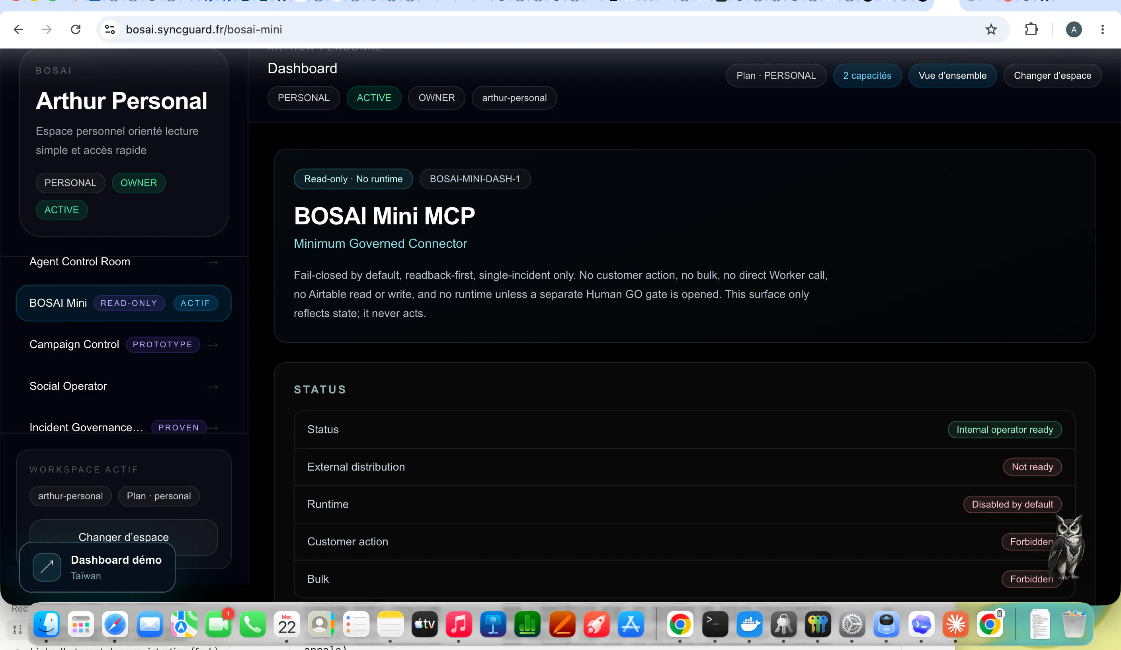Click the owl mascot assistant
The height and width of the screenshot is (650, 1121).
[x=1066, y=548]
